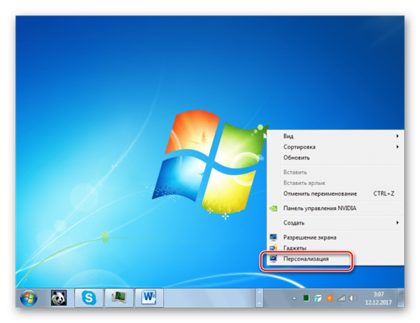
Task: Open the system monitor taskbar app
Action: coord(119,298)
